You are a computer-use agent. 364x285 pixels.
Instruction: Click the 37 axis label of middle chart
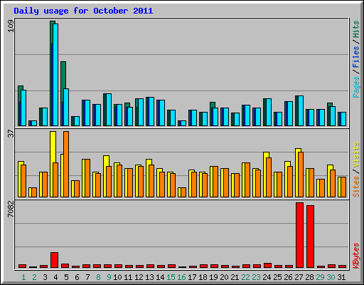11,134
